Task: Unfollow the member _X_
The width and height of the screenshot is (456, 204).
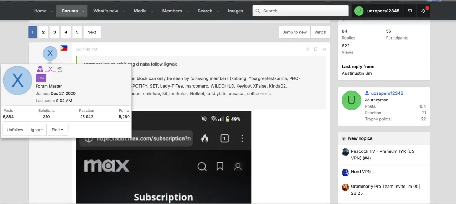Action: [15, 130]
